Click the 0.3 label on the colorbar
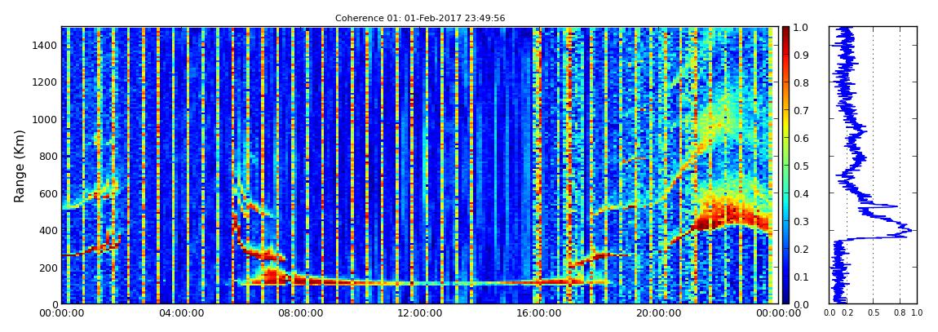 tap(802, 221)
